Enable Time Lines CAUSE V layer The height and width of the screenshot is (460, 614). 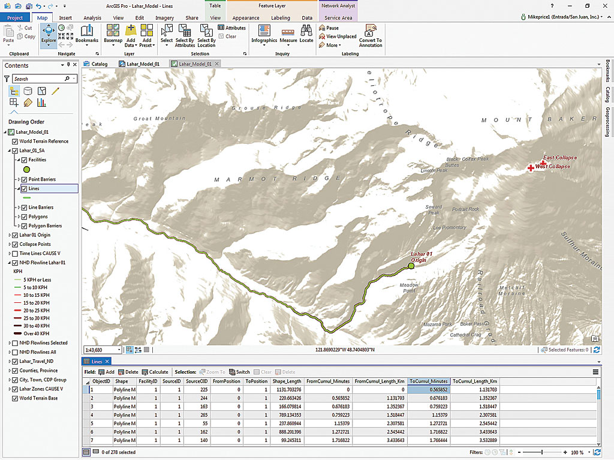(15, 254)
